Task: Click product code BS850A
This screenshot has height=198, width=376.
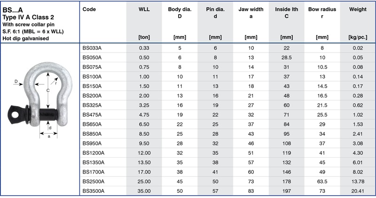Action: point(92,133)
